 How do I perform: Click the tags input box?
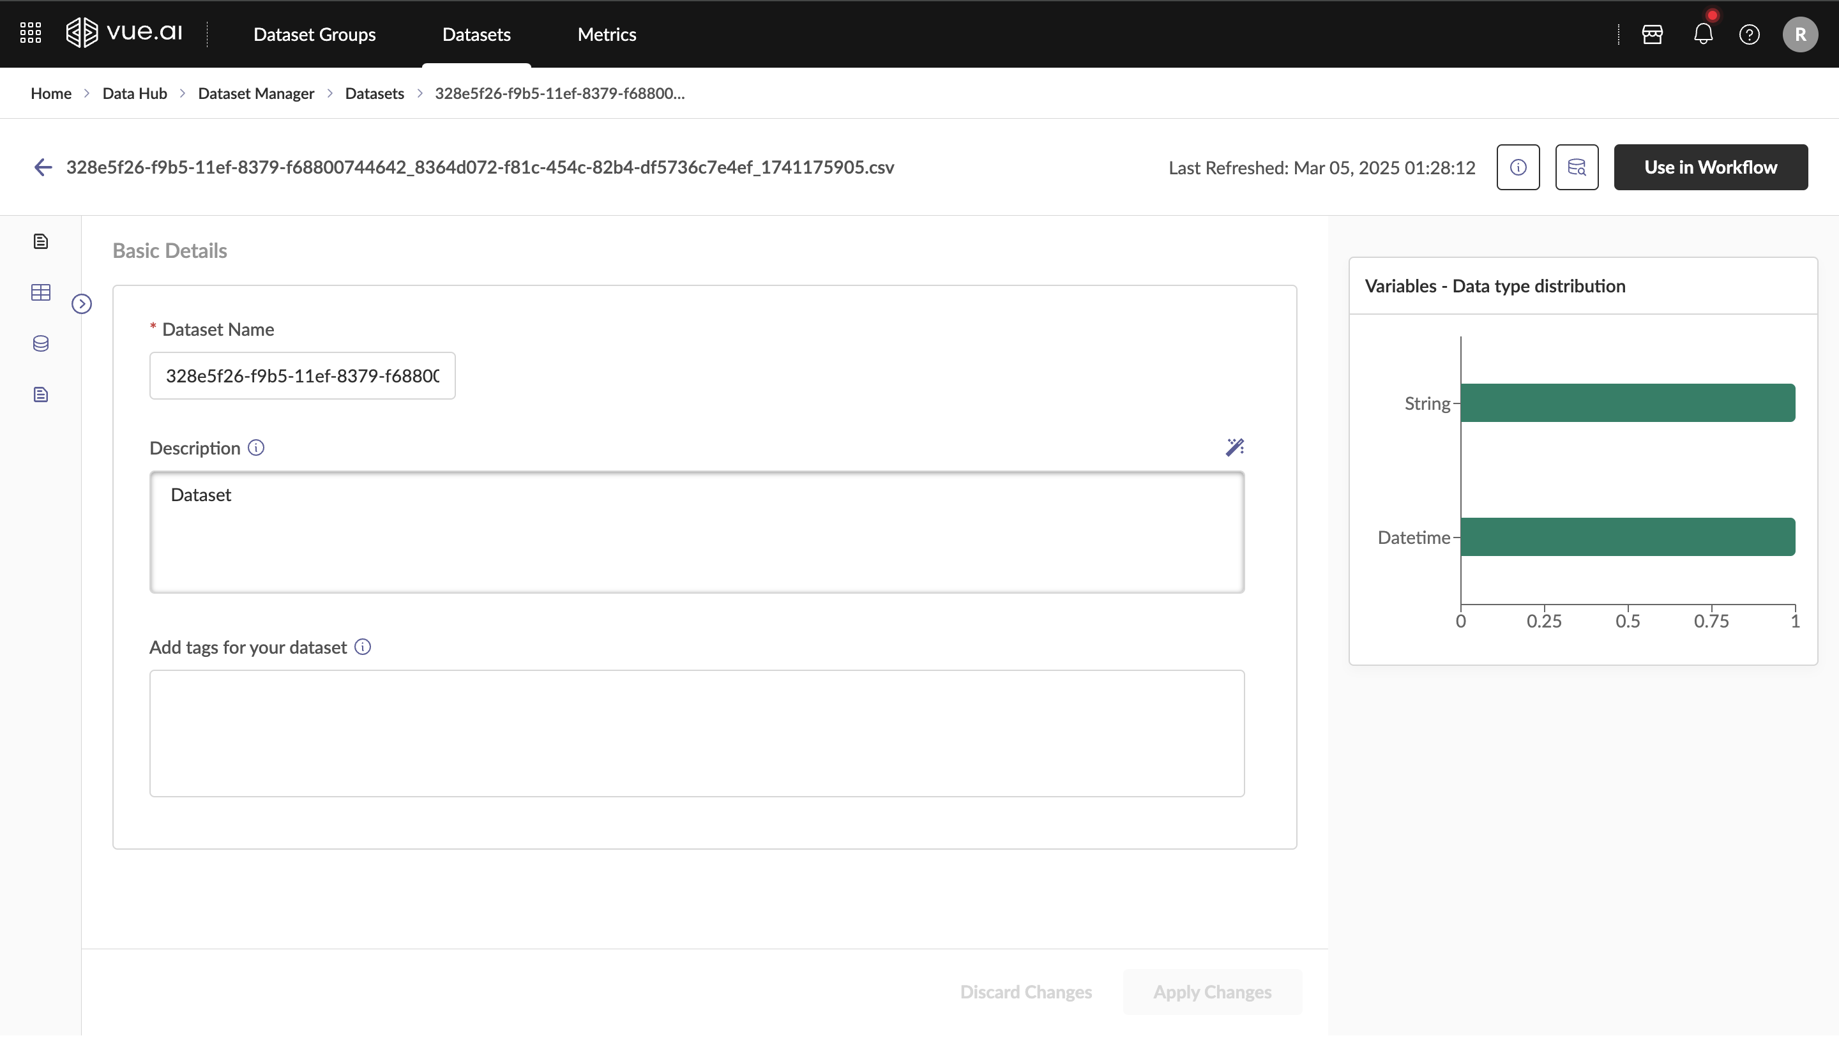[x=697, y=733]
